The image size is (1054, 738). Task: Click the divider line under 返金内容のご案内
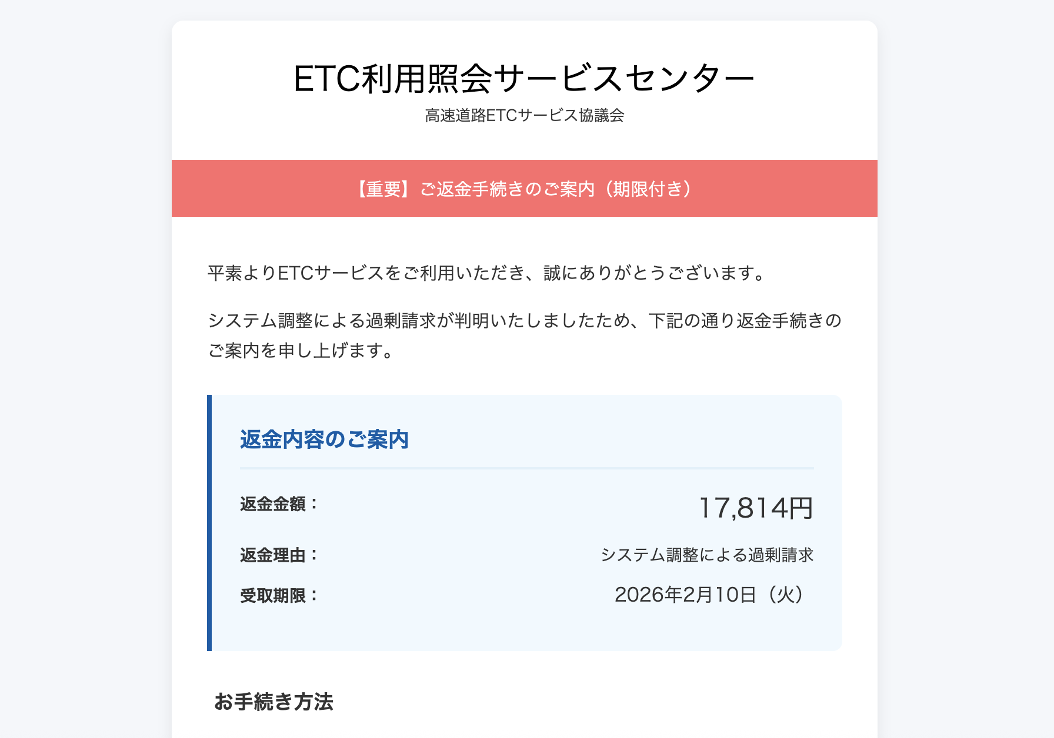(x=526, y=468)
